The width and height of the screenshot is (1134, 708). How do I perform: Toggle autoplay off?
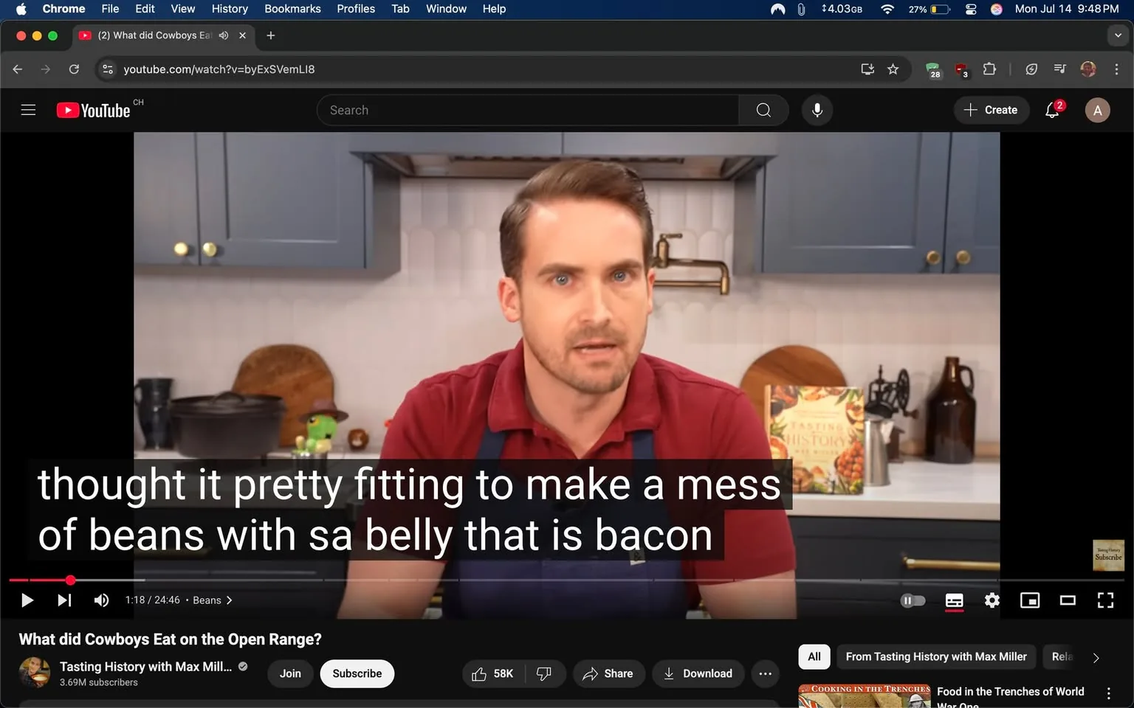point(913,600)
